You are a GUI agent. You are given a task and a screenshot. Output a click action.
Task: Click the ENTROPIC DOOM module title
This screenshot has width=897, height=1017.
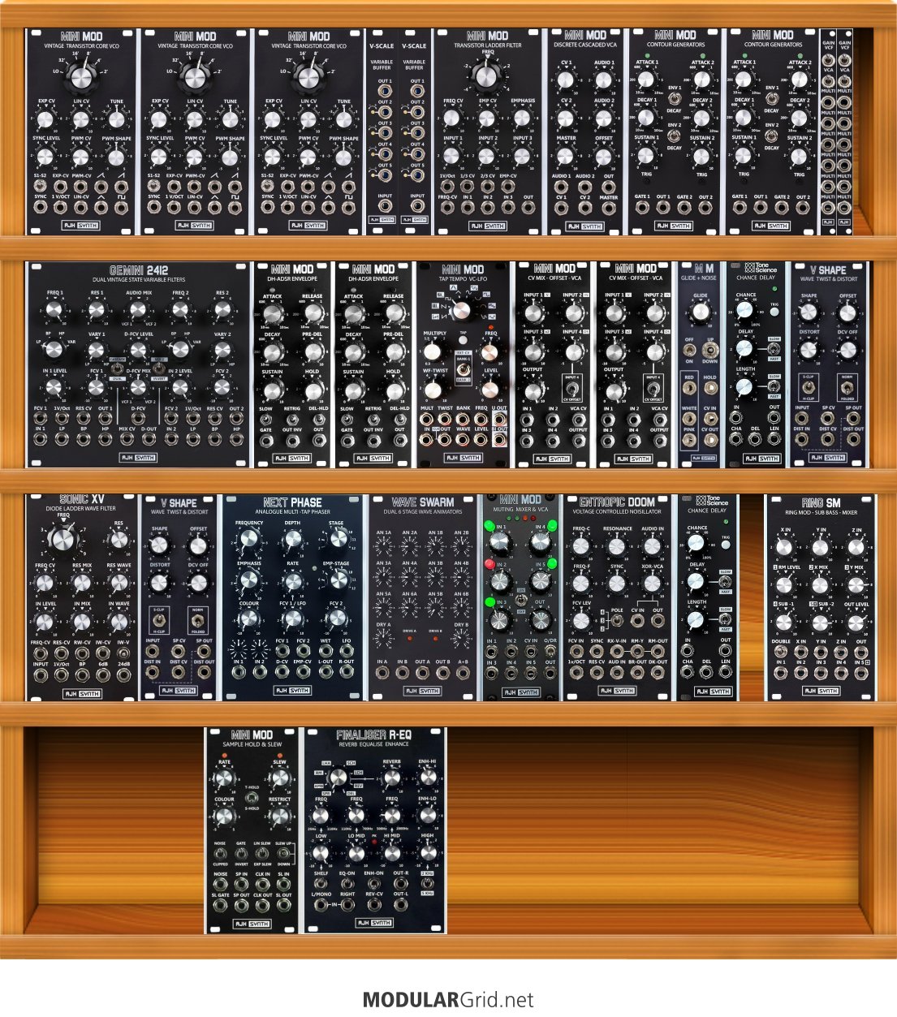click(617, 502)
